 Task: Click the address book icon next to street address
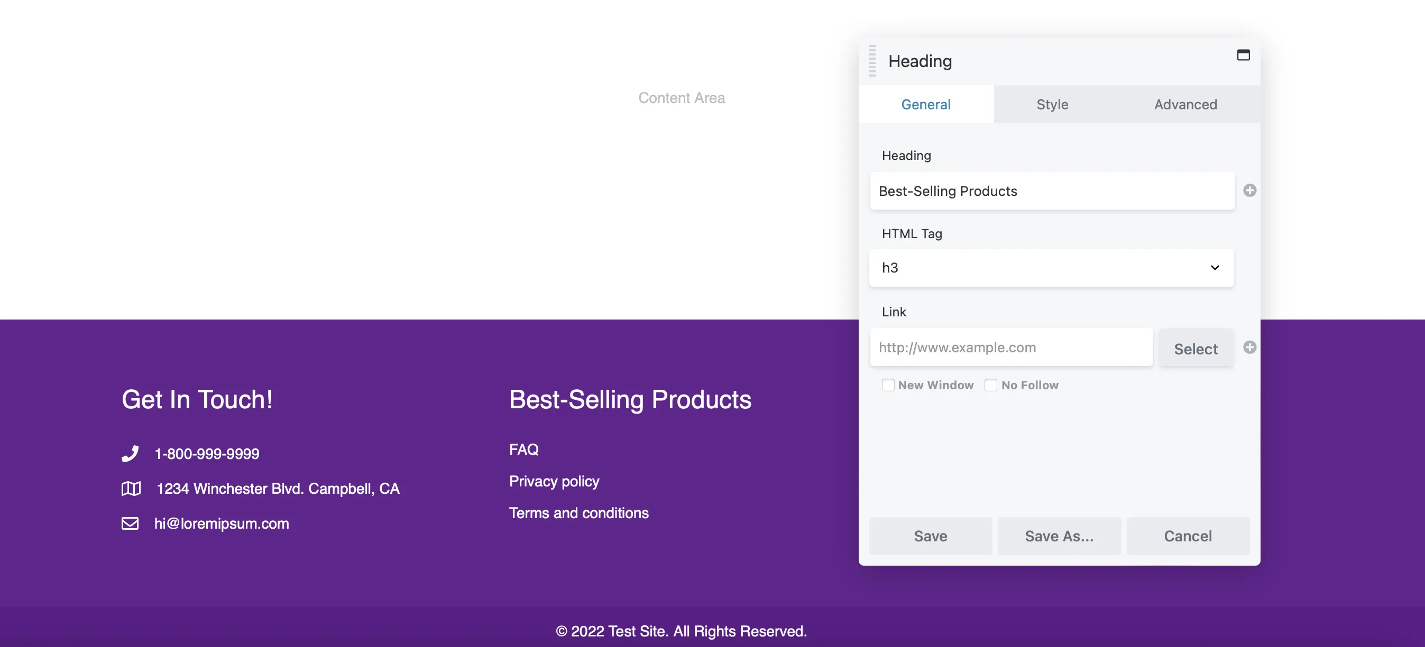coord(132,487)
